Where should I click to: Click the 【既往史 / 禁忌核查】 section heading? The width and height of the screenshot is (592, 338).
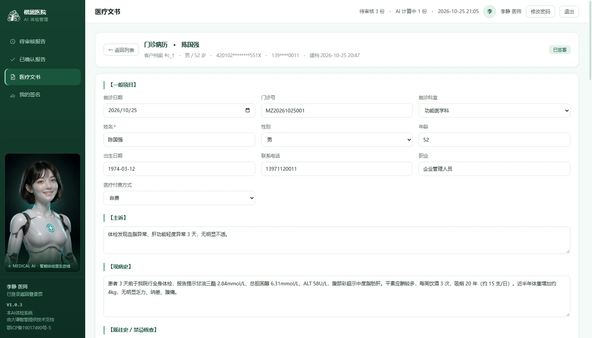point(133,330)
